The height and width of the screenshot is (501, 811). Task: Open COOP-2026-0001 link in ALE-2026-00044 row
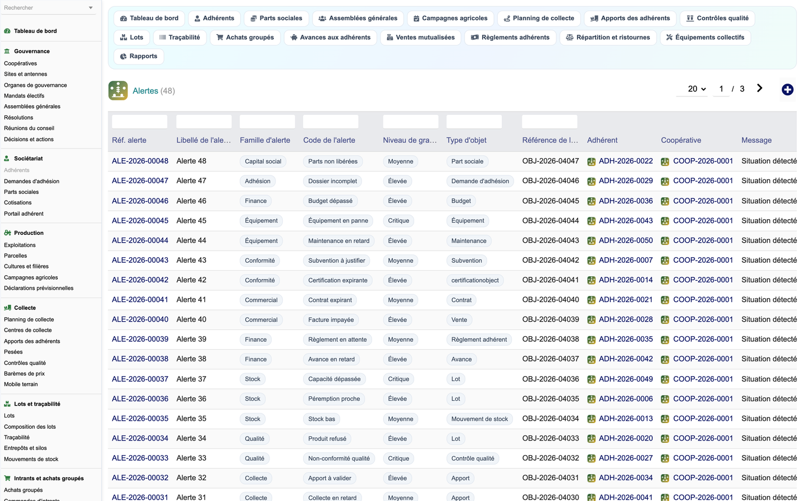click(703, 240)
